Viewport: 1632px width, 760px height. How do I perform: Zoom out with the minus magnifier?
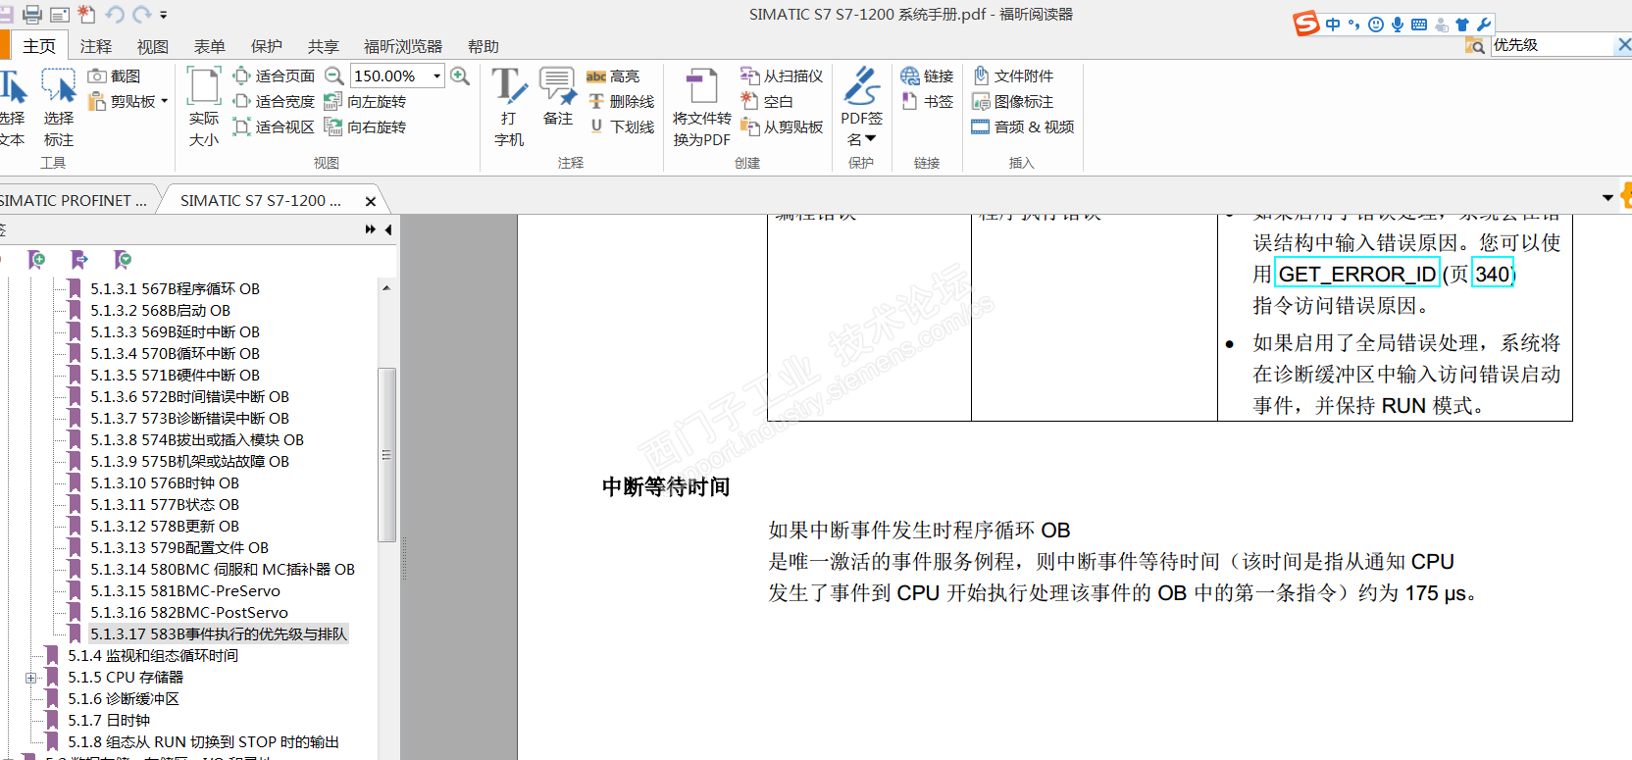pyautogui.click(x=334, y=76)
